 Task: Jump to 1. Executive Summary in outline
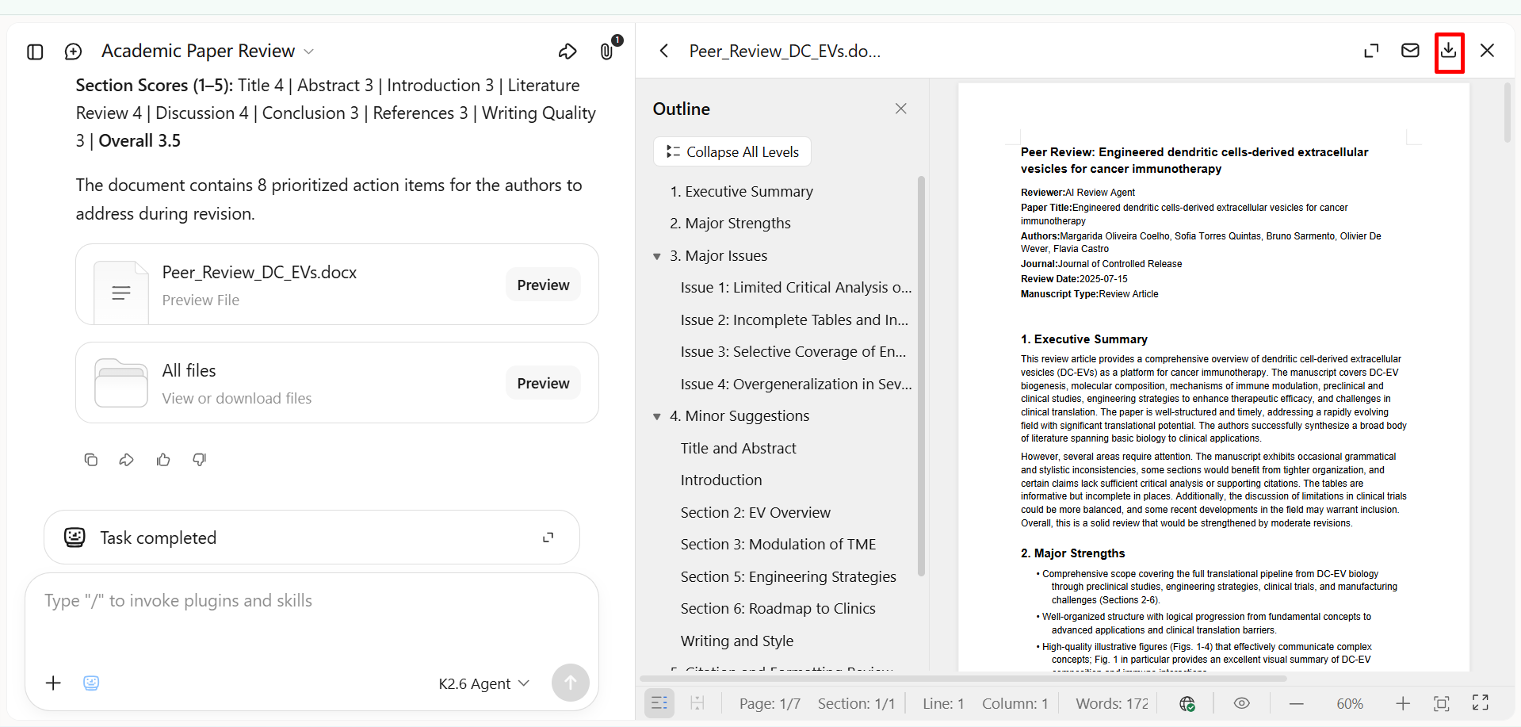pos(741,191)
